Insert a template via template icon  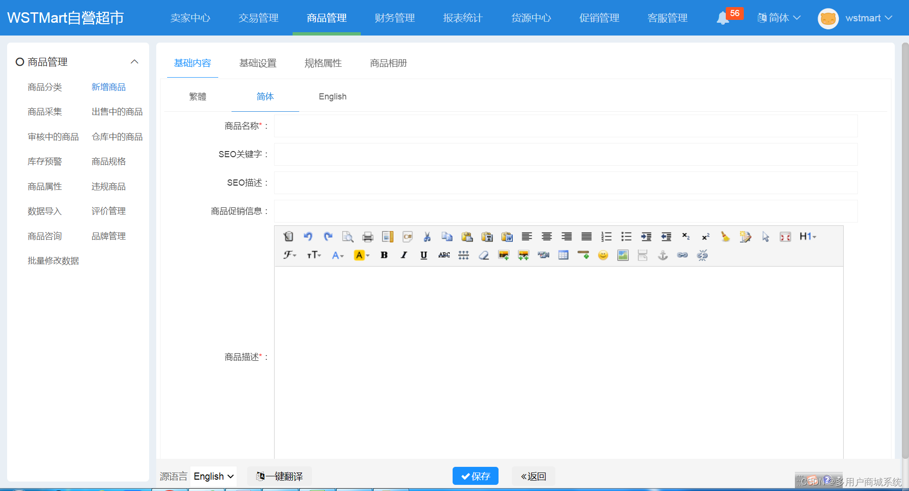[x=387, y=236]
